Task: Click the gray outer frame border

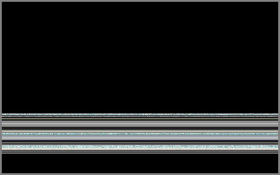Action: pyautogui.click(x=140, y=1)
